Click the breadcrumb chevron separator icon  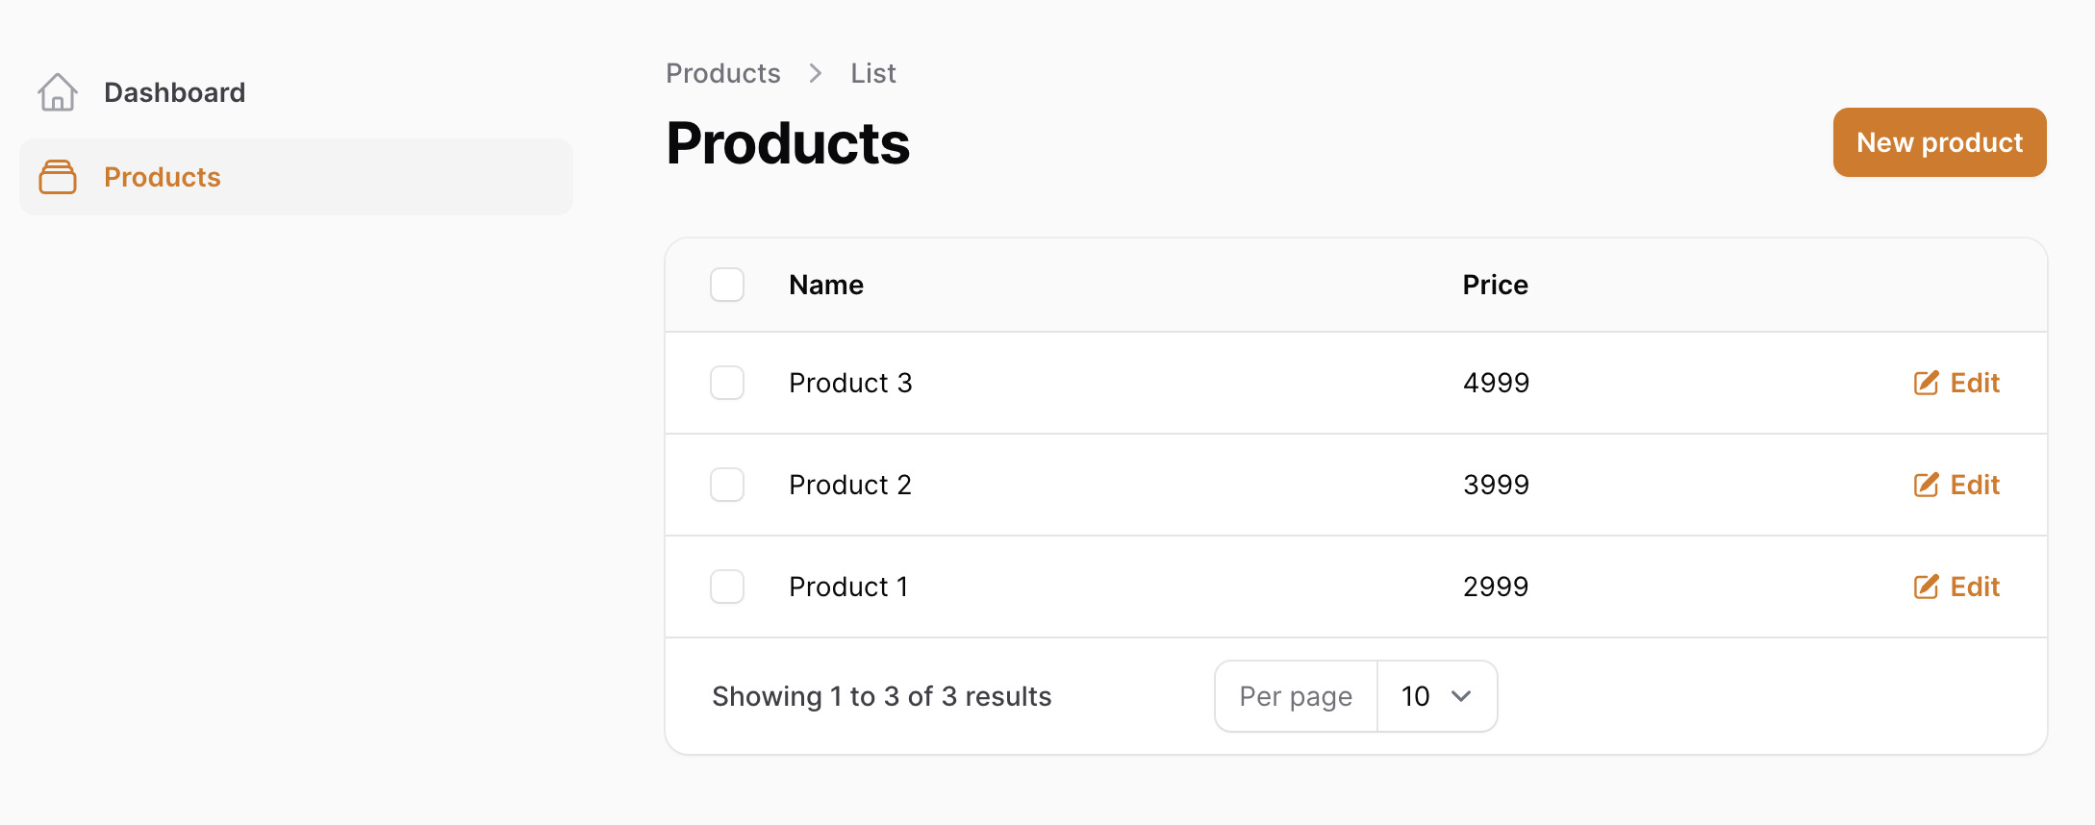point(816,73)
